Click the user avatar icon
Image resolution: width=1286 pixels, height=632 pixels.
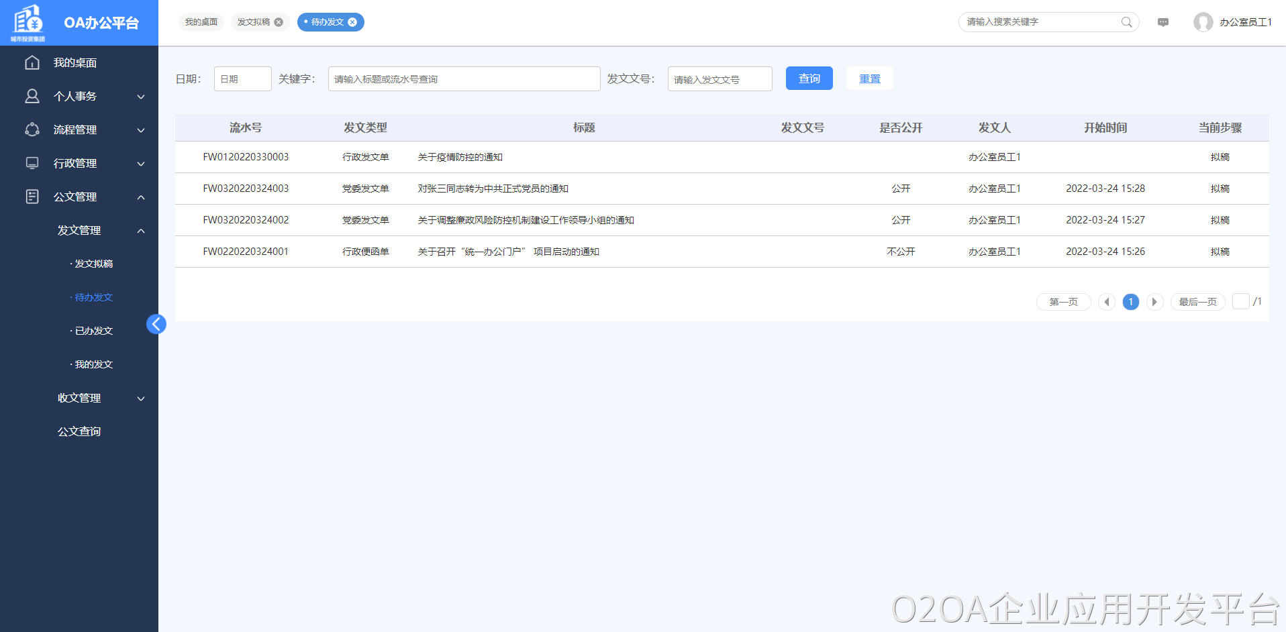1203,22
